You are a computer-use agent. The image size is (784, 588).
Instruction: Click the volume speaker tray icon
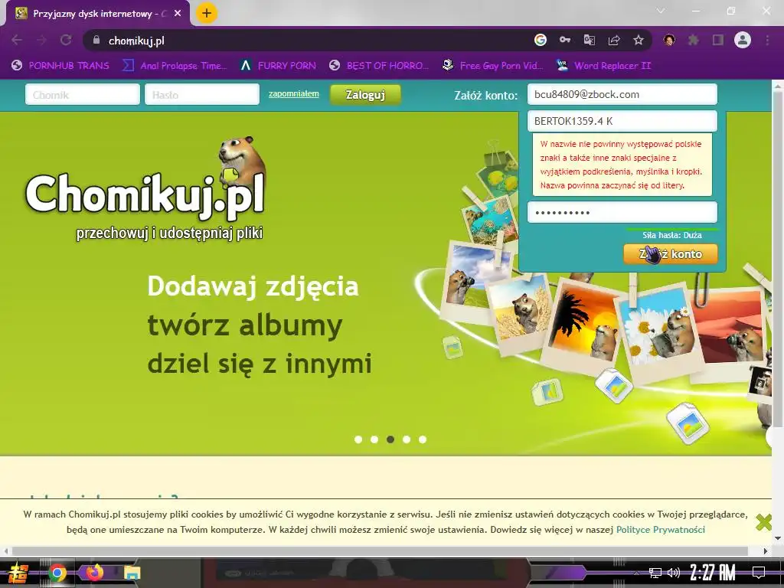(674, 573)
